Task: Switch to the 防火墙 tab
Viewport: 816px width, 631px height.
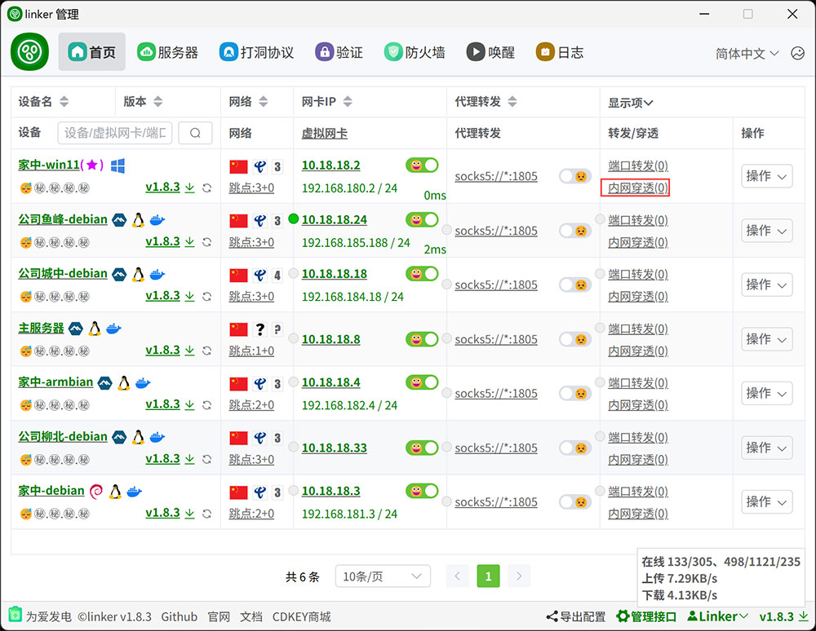Action: 415,52
